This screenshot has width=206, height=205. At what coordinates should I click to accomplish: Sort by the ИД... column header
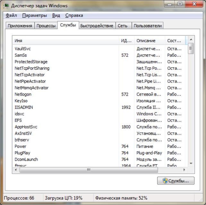(x=126, y=41)
